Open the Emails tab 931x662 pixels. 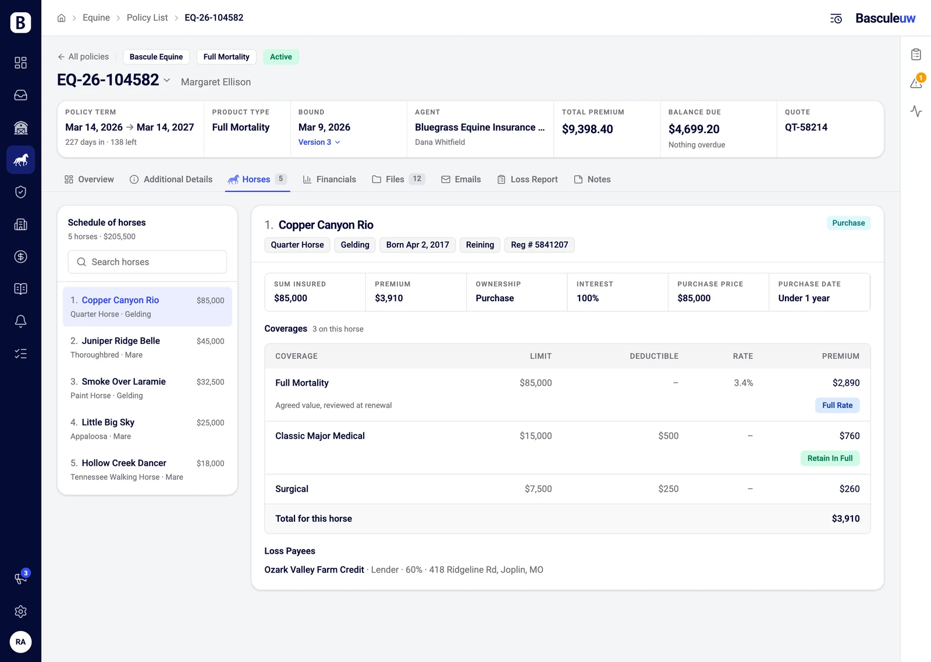tap(461, 179)
